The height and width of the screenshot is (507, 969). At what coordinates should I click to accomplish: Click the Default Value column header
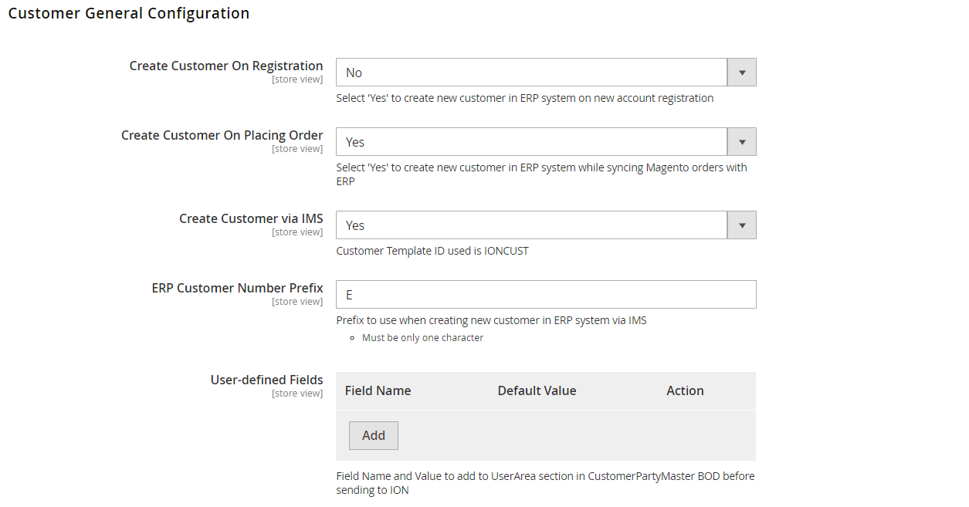pyautogui.click(x=537, y=390)
